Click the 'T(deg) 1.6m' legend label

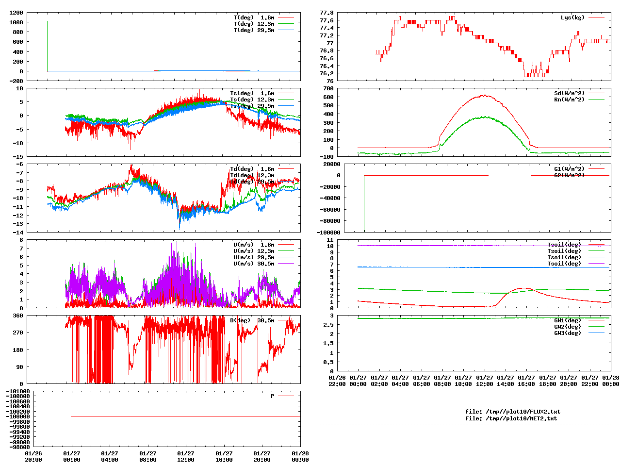point(254,17)
